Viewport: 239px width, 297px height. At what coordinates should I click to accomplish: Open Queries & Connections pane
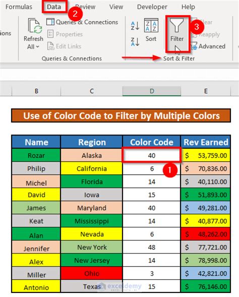point(82,22)
